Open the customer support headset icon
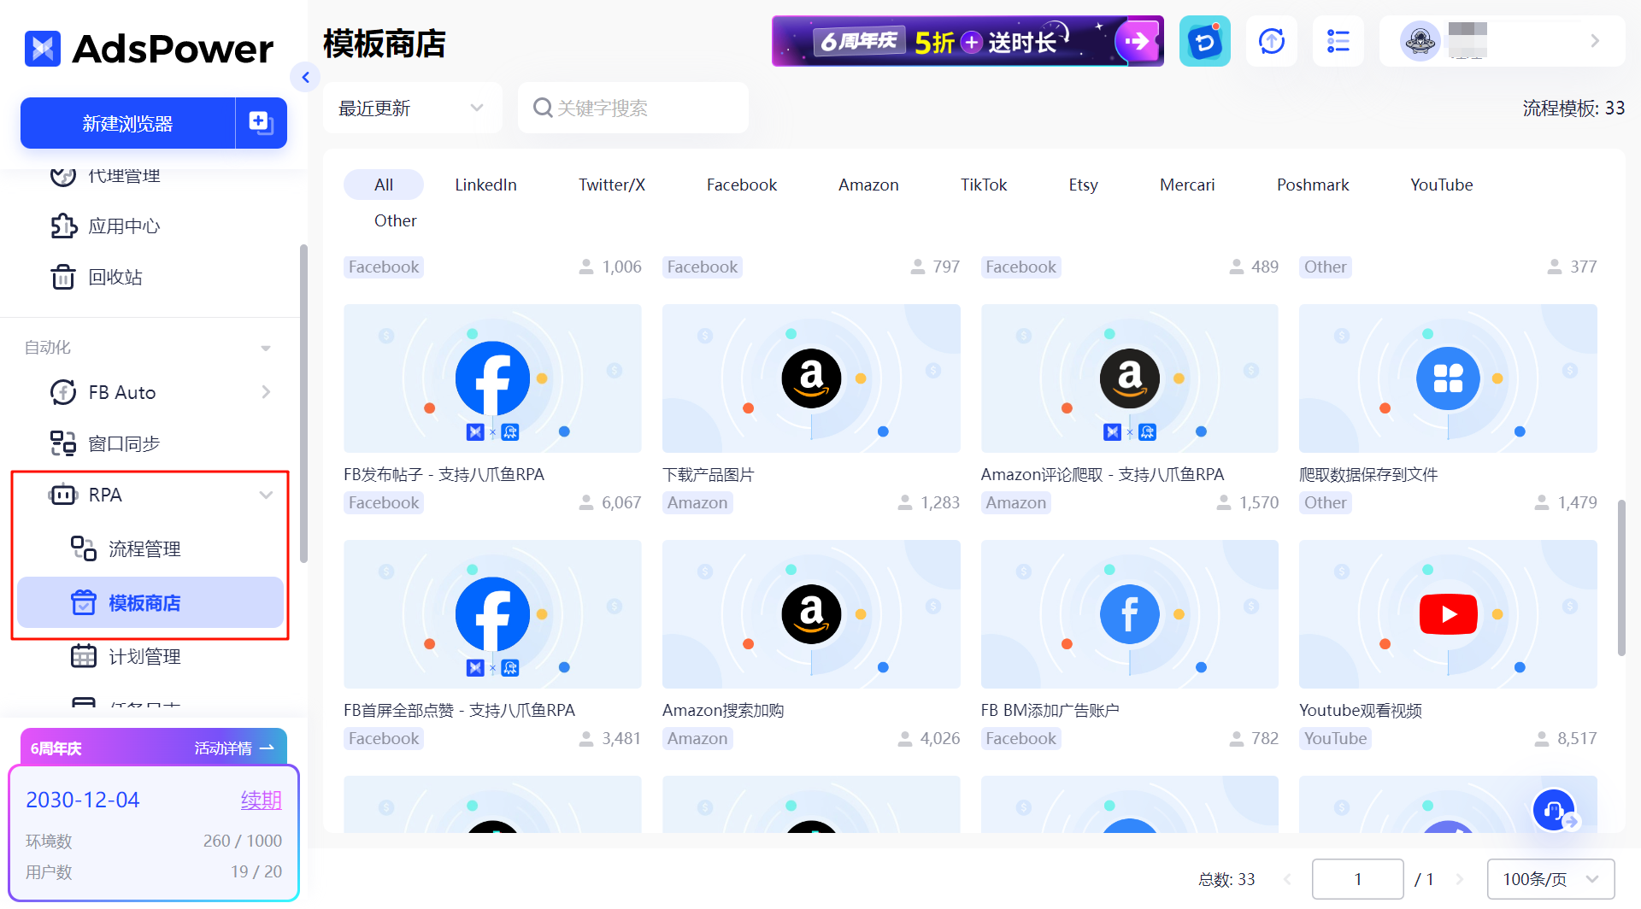Screen dimensions: 1641x909 [1554, 810]
